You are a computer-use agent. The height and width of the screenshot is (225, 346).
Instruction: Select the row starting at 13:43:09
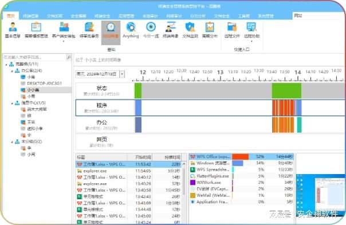129,203
